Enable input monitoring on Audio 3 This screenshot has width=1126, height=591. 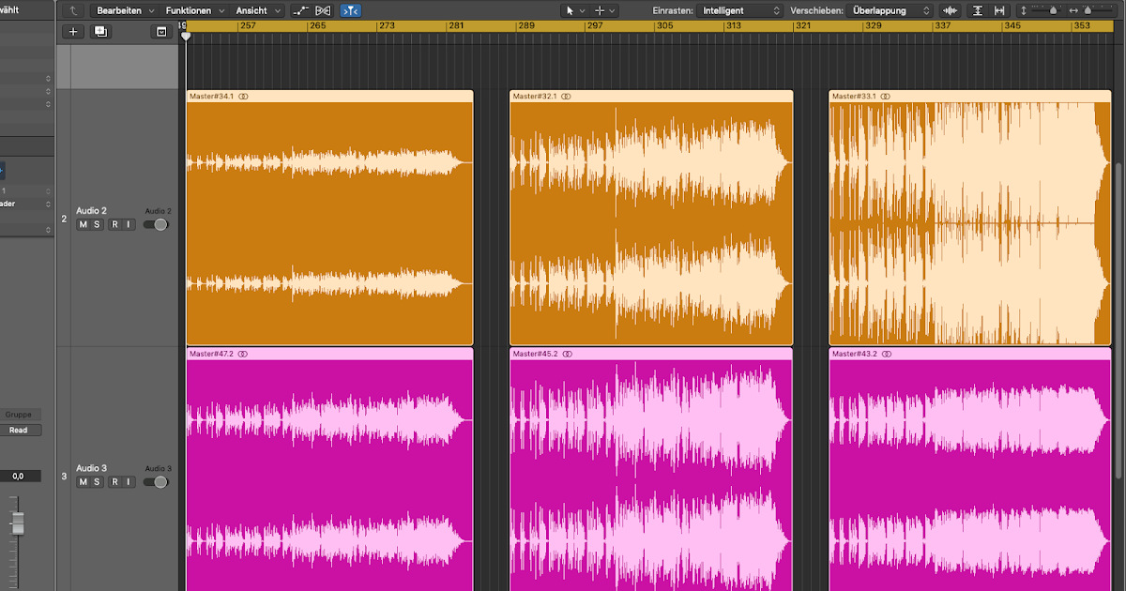(x=129, y=481)
